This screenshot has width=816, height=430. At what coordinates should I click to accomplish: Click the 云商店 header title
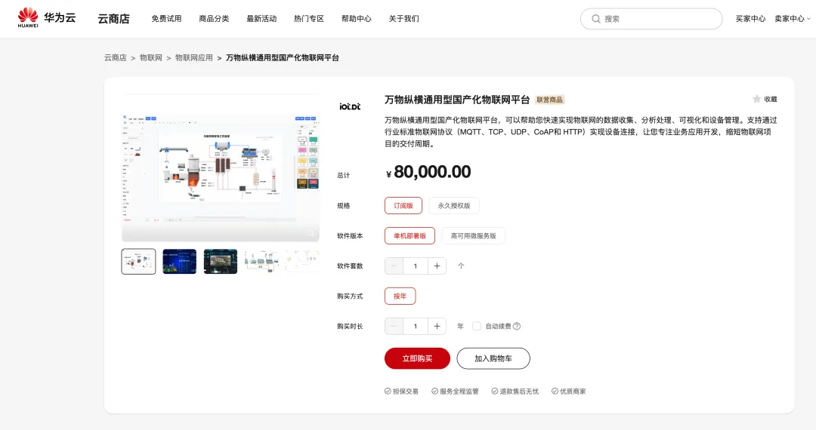click(113, 19)
